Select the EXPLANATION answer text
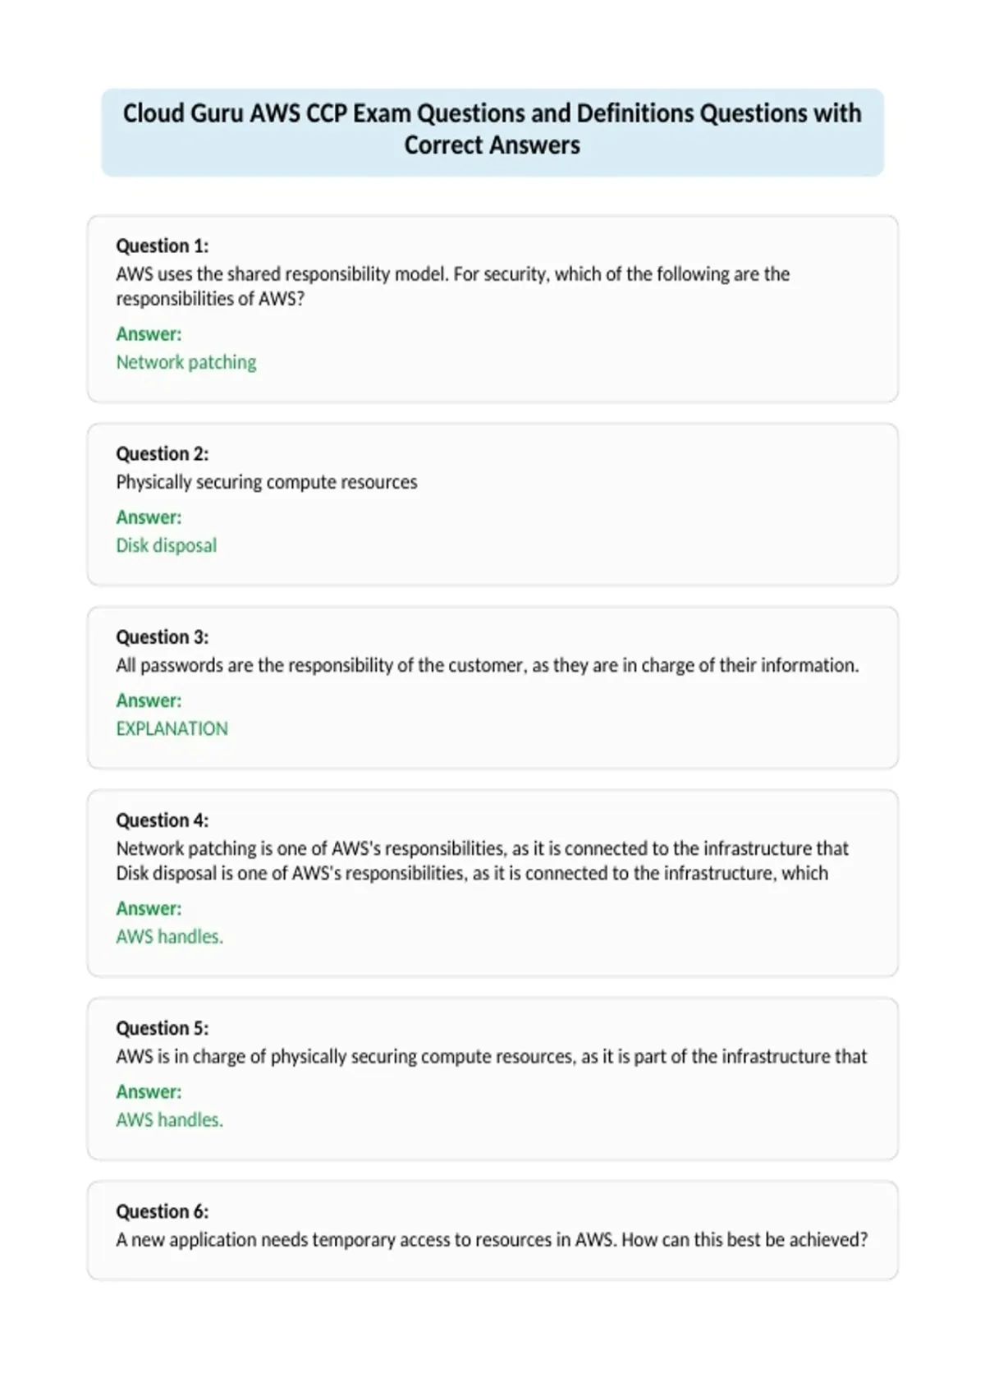 coord(172,728)
